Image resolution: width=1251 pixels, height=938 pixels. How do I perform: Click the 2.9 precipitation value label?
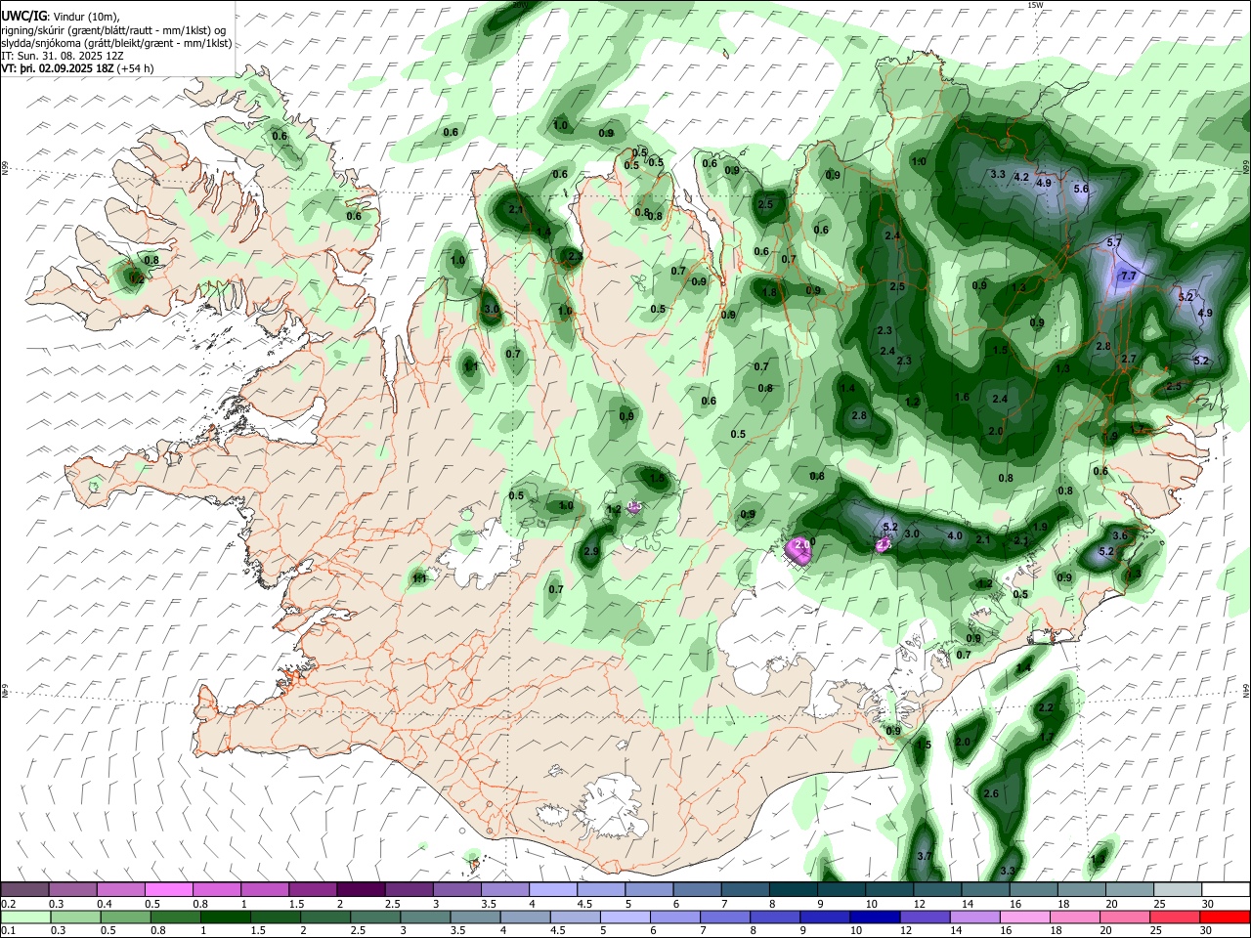coord(590,552)
